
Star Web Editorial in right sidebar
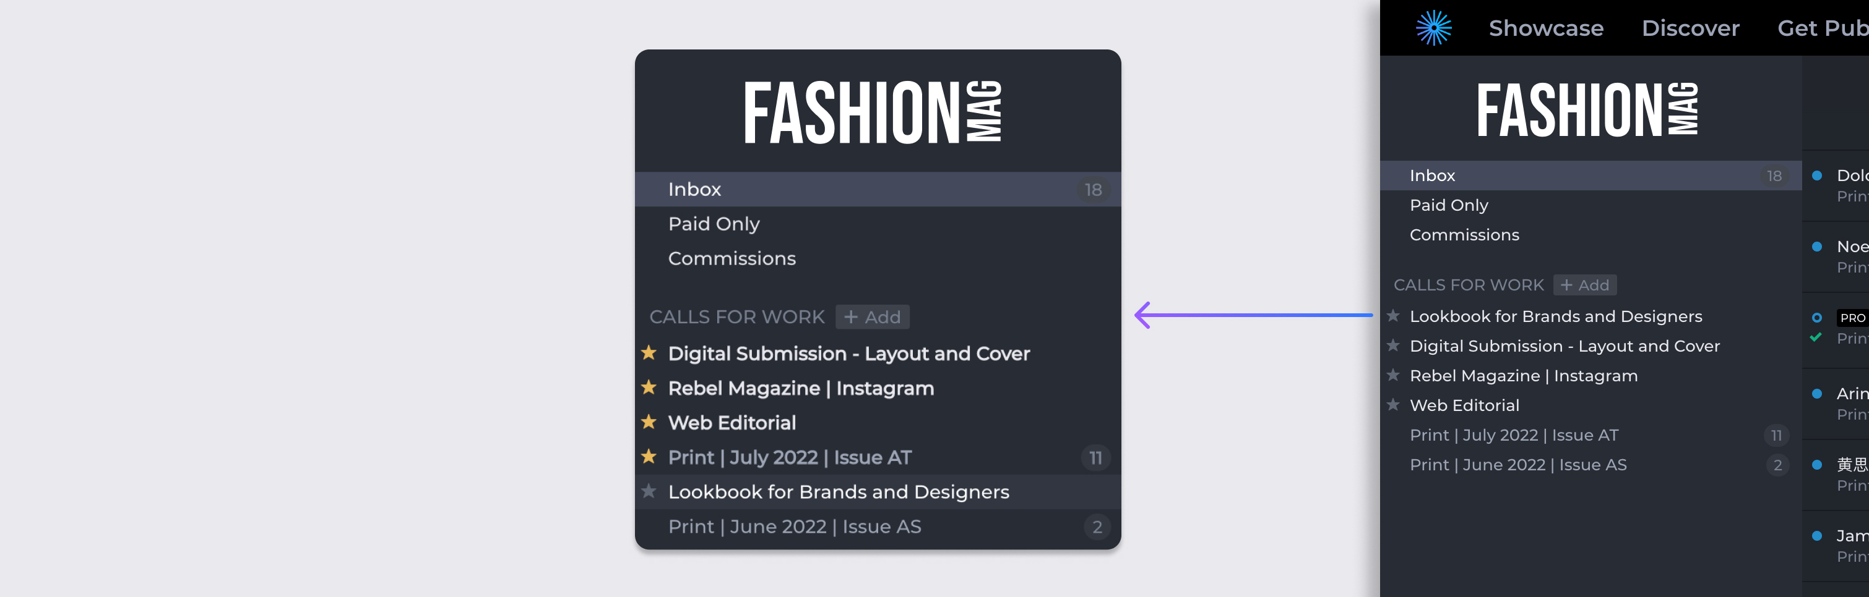point(1393,404)
